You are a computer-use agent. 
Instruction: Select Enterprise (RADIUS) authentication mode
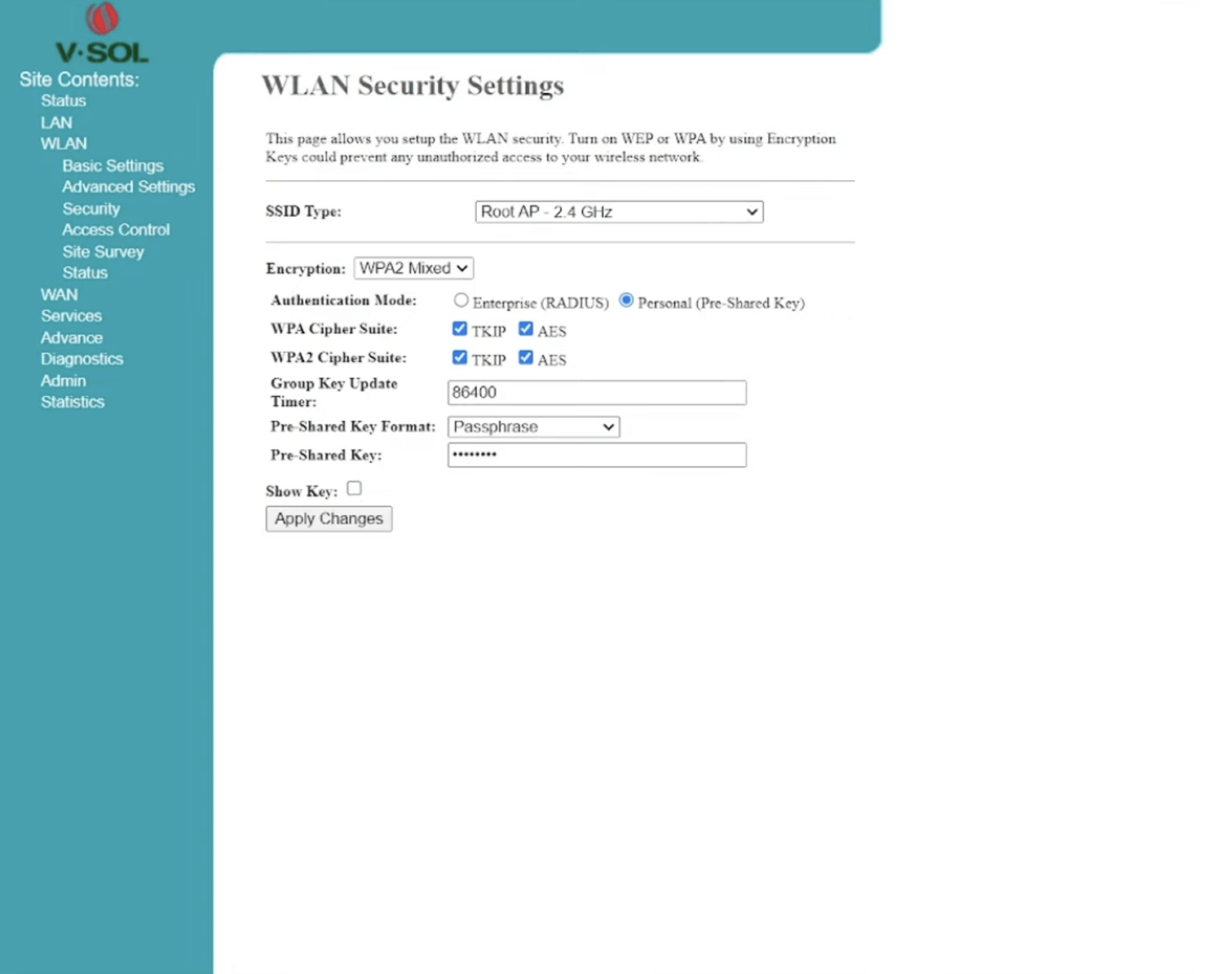(x=461, y=301)
